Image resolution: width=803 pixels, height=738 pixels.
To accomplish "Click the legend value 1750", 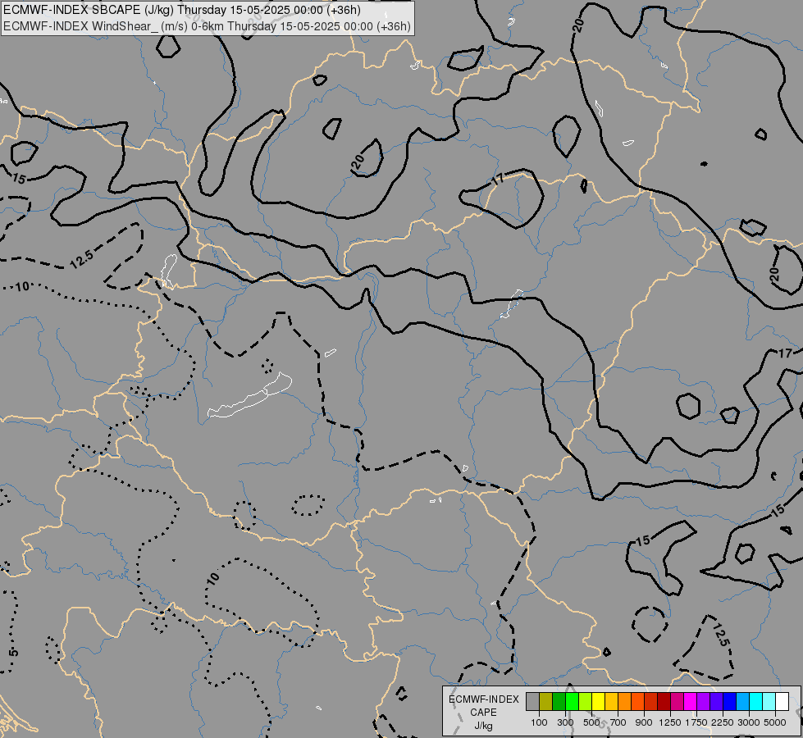I will coord(696,722).
